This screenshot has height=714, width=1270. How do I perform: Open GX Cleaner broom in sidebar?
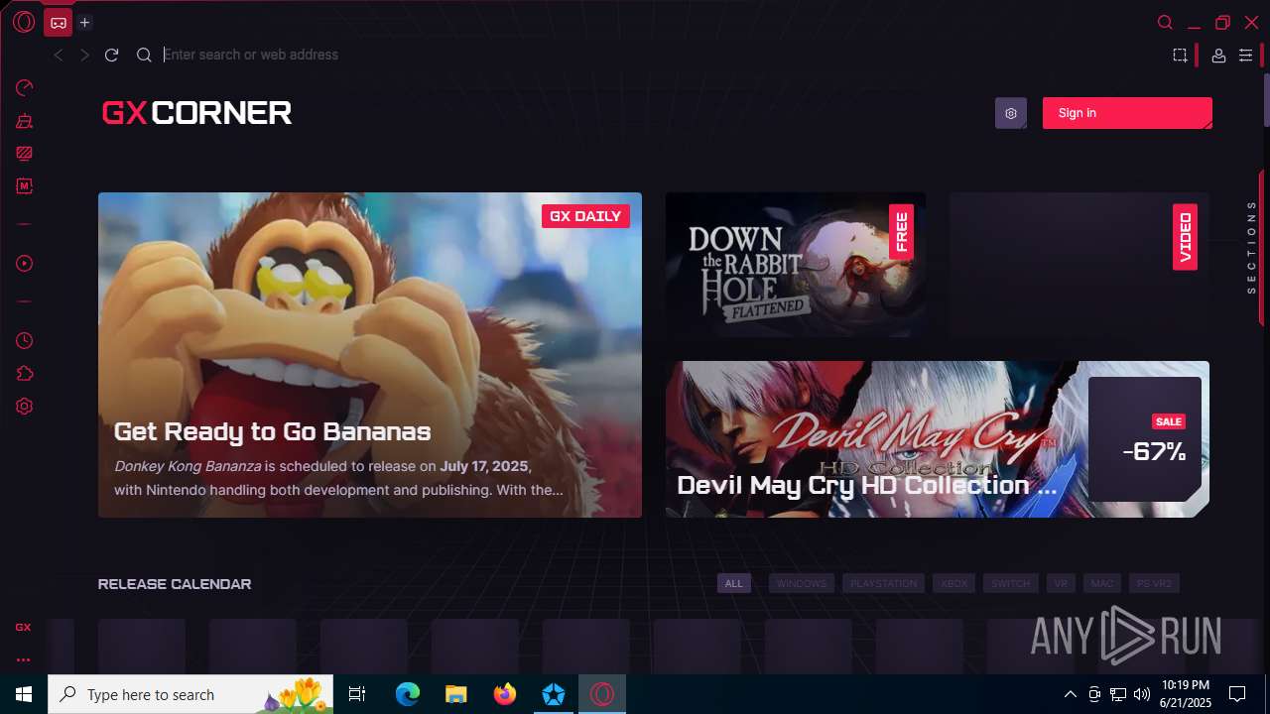(x=25, y=121)
